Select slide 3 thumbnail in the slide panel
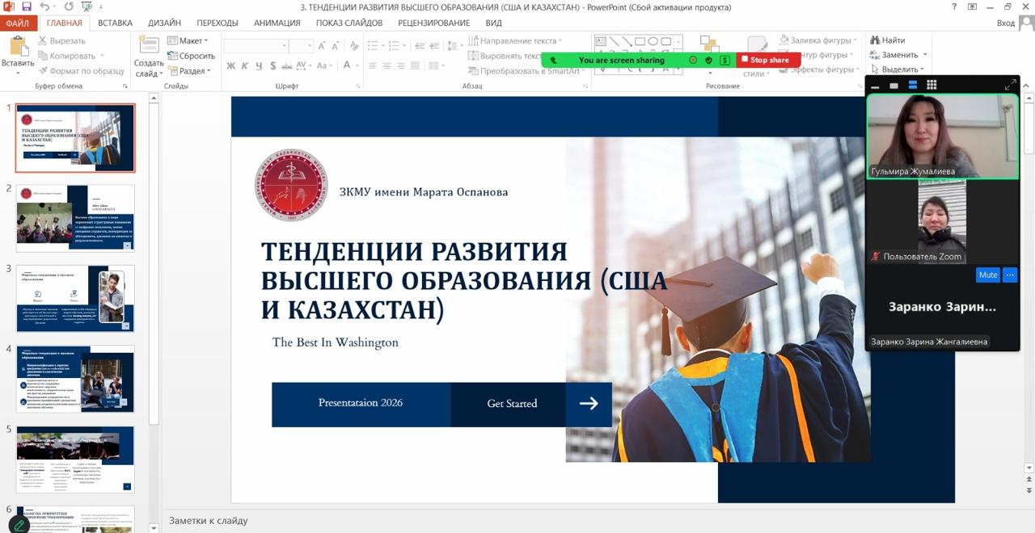This screenshot has width=1035, height=533. (x=75, y=298)
